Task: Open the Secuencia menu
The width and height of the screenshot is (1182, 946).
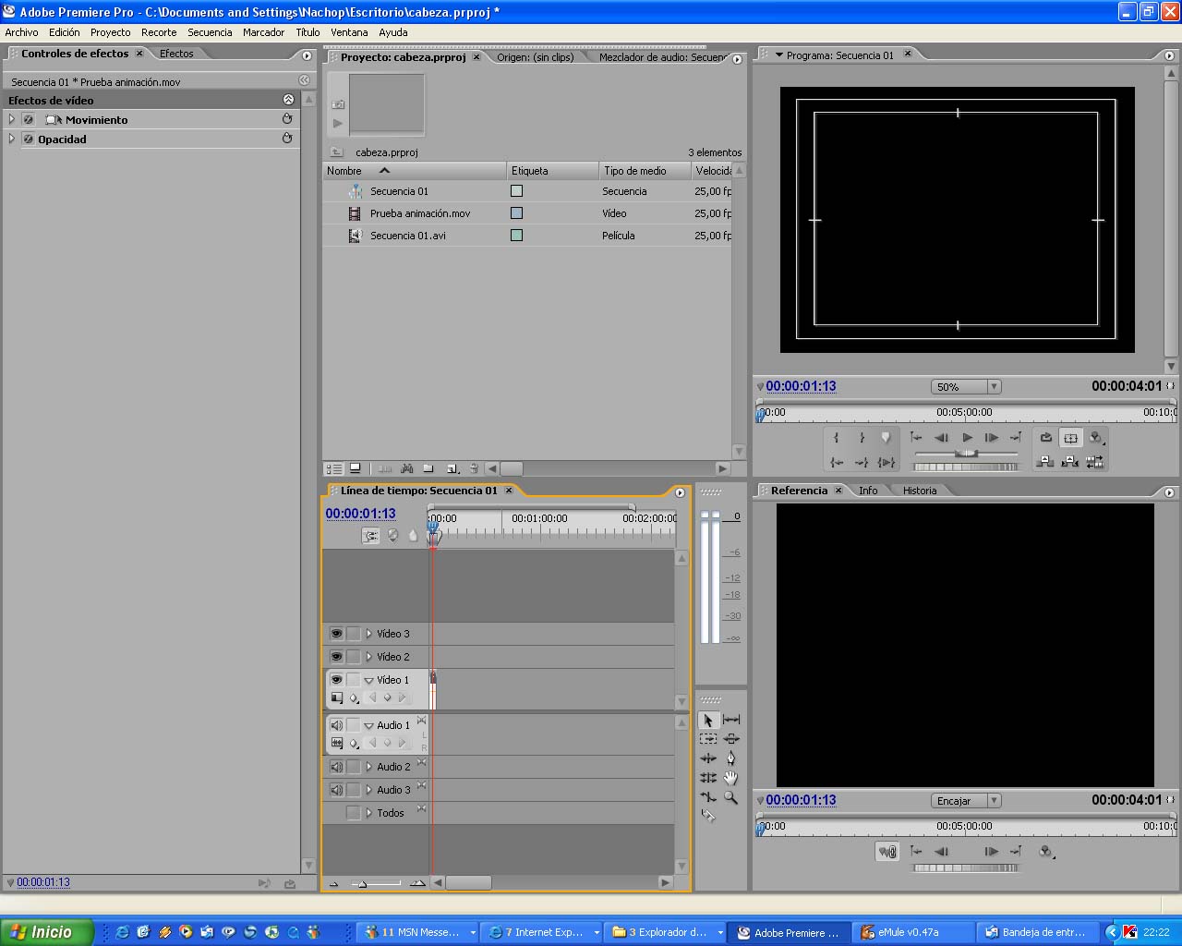Action: 210,32
